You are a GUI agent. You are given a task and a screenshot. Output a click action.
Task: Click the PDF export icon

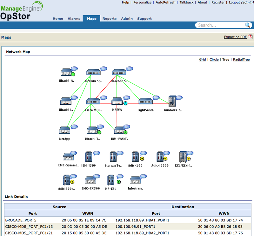point(251,37)
